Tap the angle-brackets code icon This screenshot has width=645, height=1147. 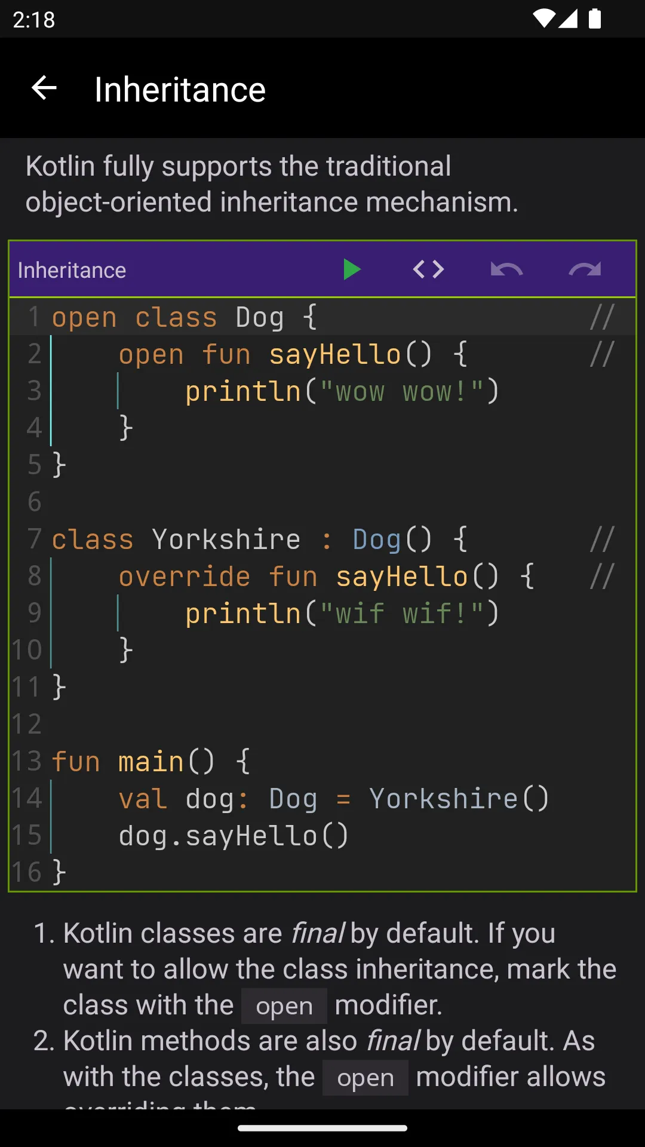pos(429,270)
